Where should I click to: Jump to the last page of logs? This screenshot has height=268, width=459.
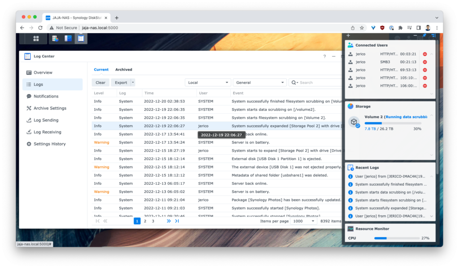pyautogui.click(x=177, y=221)
